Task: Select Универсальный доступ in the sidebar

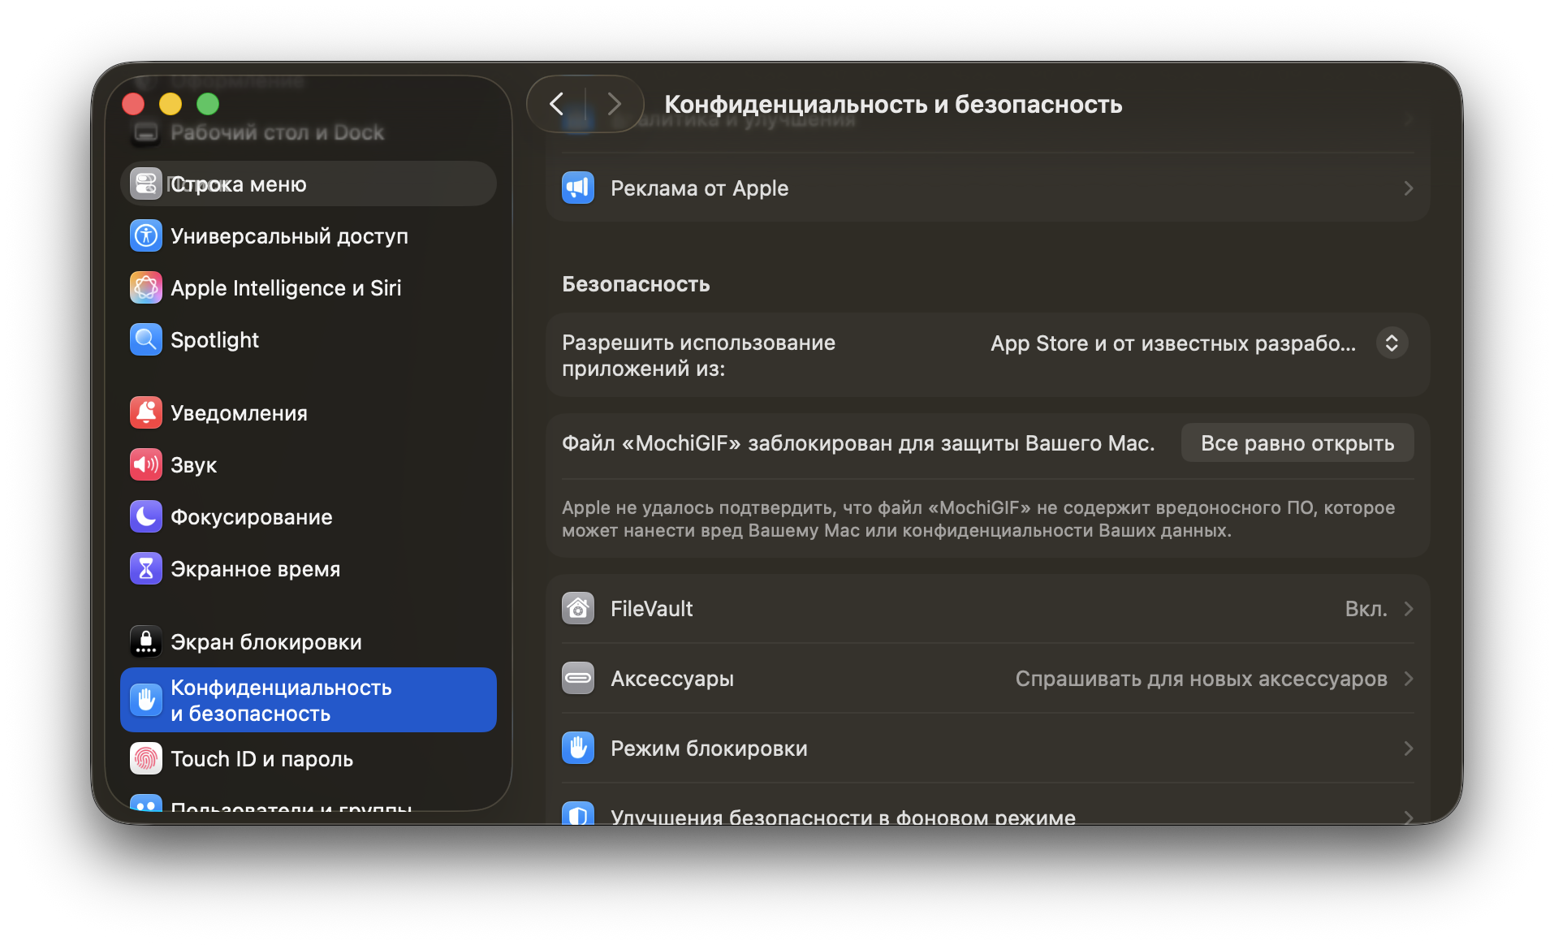Action: pos(309,236)
